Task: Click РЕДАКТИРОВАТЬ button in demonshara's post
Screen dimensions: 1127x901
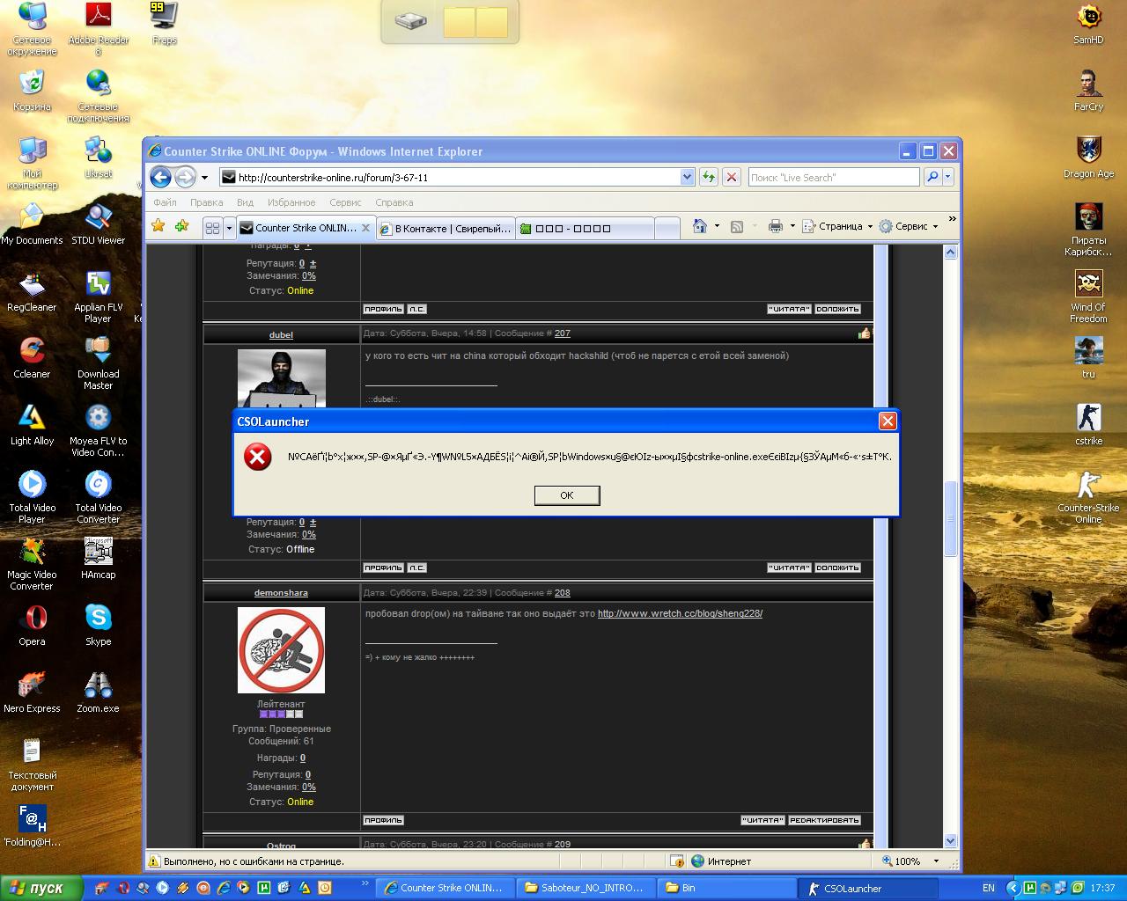Action: (824, 820)
